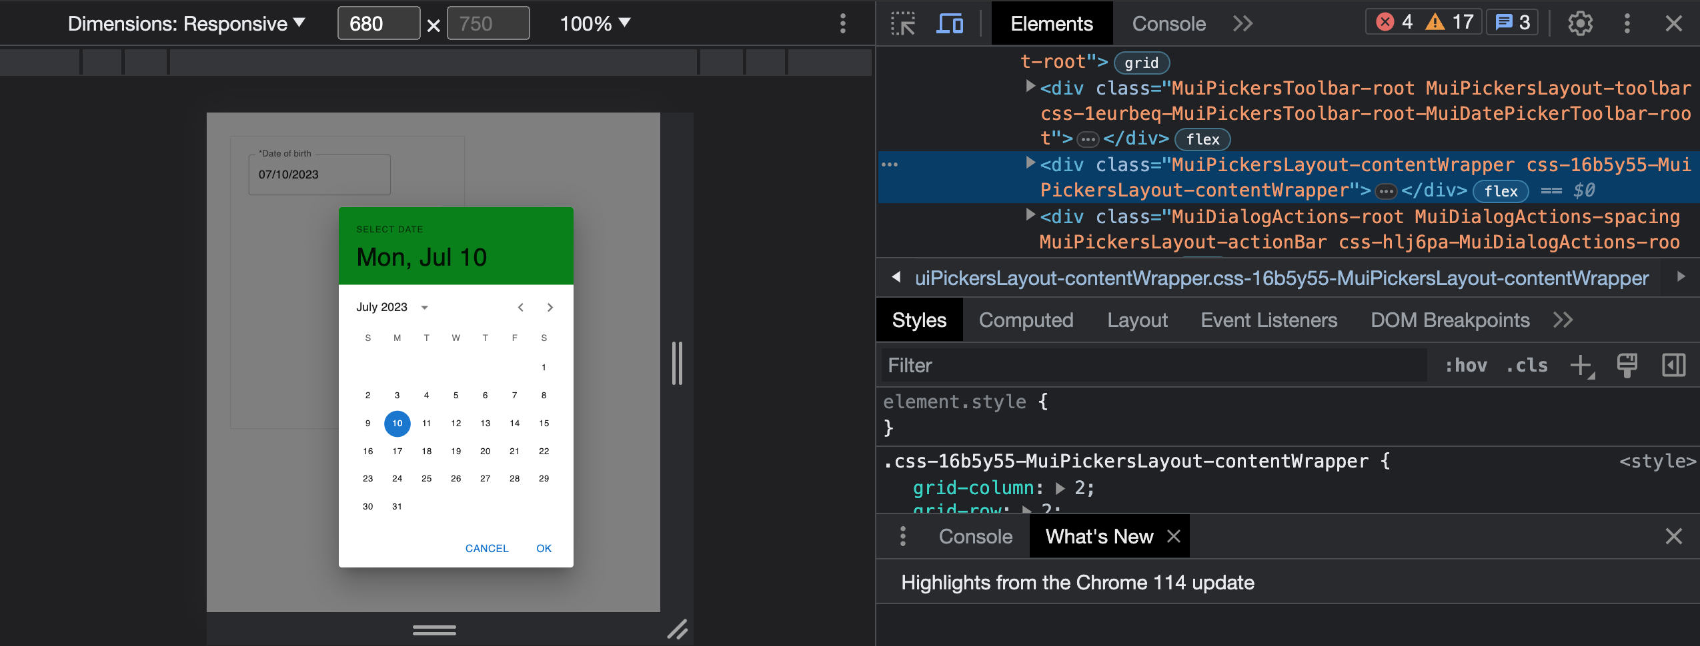Grab the bottom viewport resize handle
The width and height of the screenshot is (1700, 646).
[434, 629]
